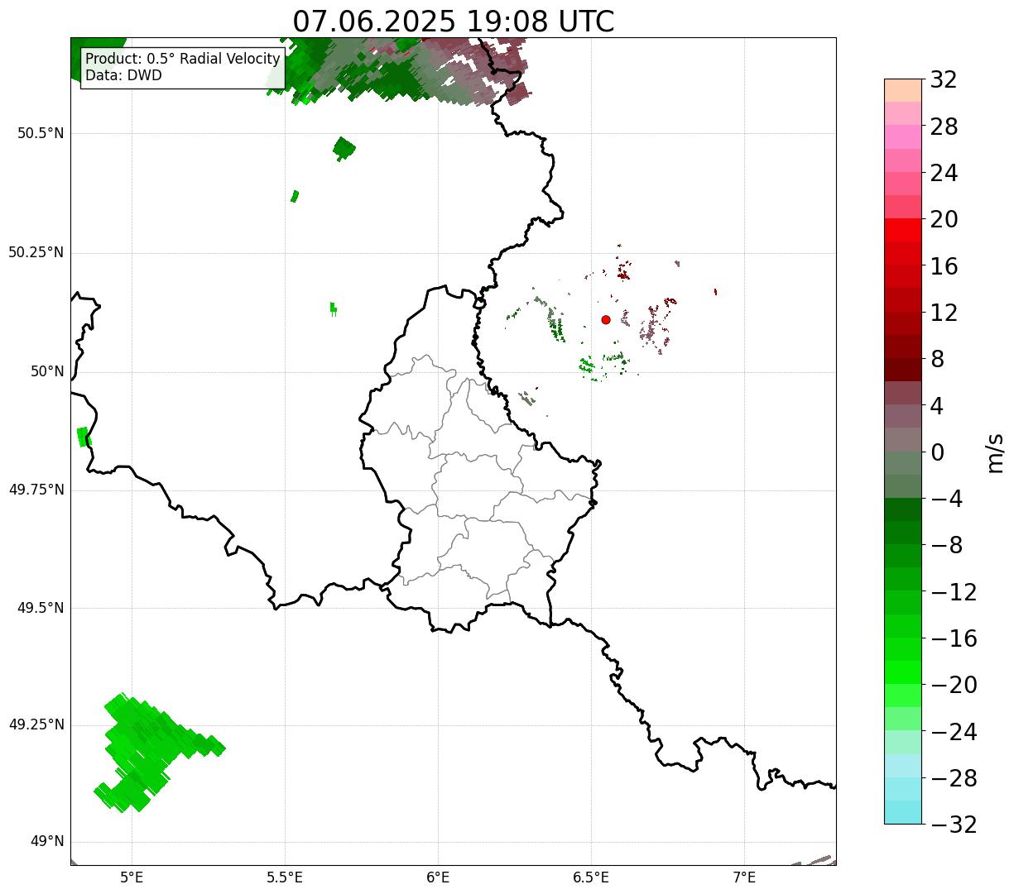Click the colorbar tick label −16
The image size is (1014, 894).
tap(954, 638)
